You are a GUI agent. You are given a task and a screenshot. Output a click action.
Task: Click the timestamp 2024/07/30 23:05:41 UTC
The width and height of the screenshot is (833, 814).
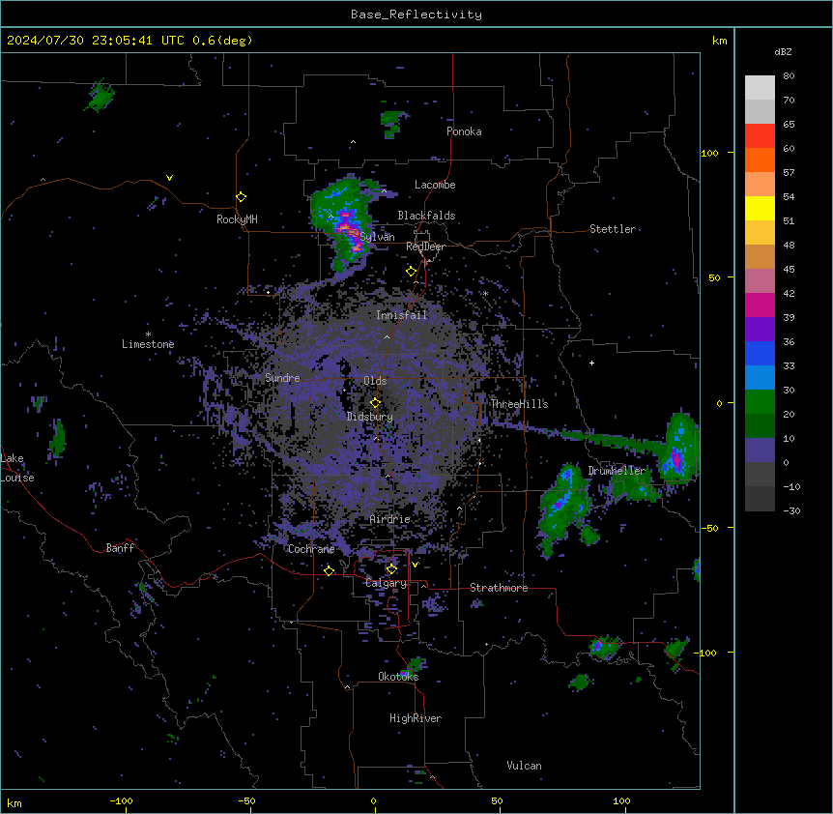click(95, 41)
